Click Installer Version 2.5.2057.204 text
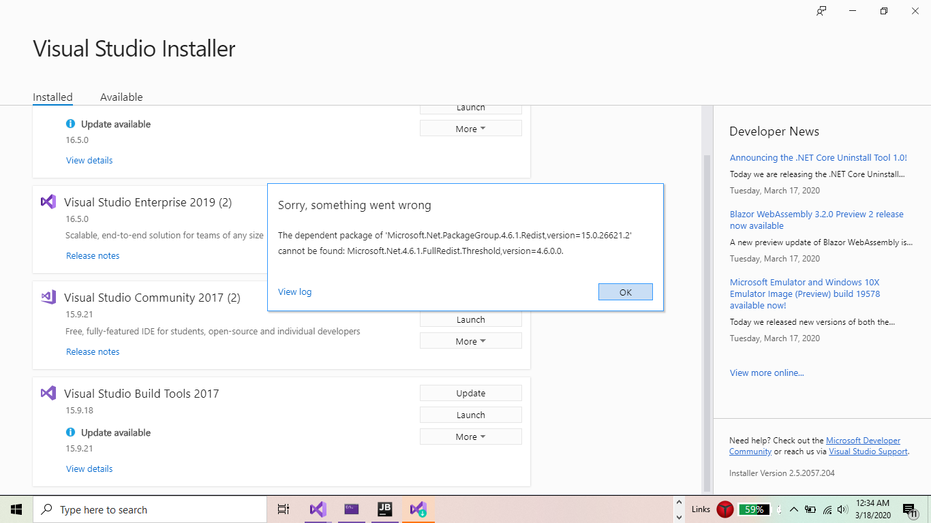Viewport: 931px width, 523px height. point(782,473)
